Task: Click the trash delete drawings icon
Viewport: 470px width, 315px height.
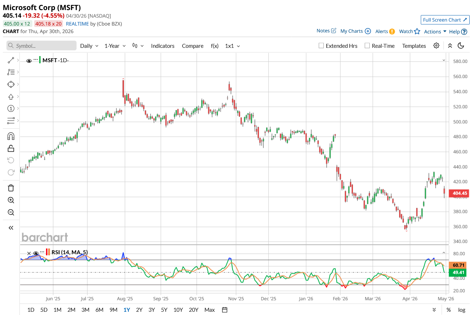Action: point(11,188)
